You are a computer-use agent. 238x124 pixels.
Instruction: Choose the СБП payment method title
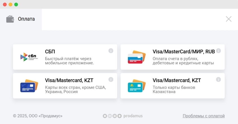pos(50,52)
